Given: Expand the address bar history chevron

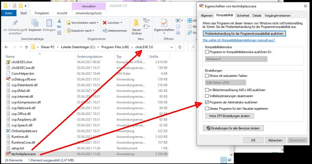Looking at the screenshot, I should [172, 47].
